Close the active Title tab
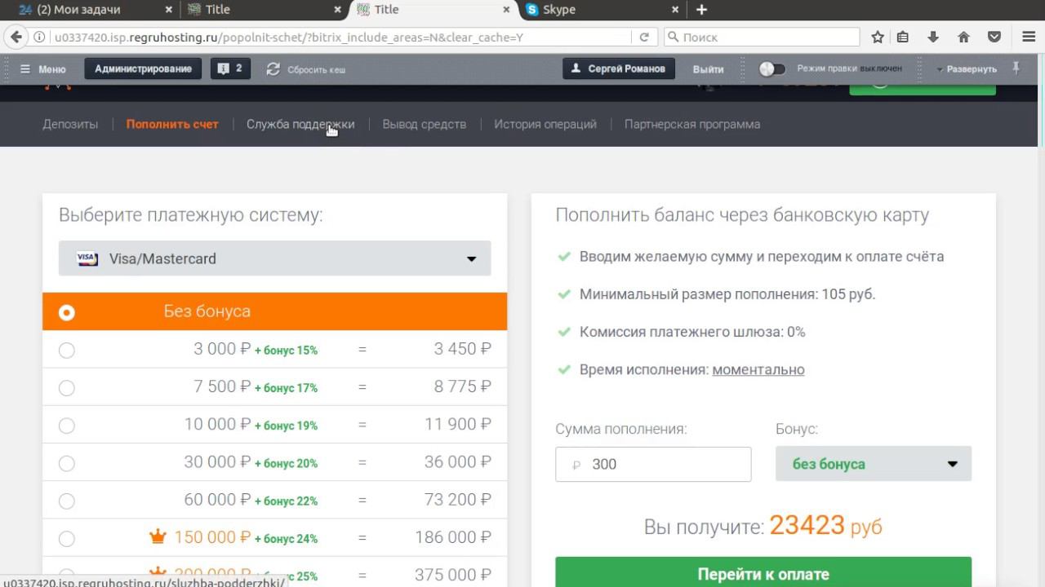 [x=506, y=10]
